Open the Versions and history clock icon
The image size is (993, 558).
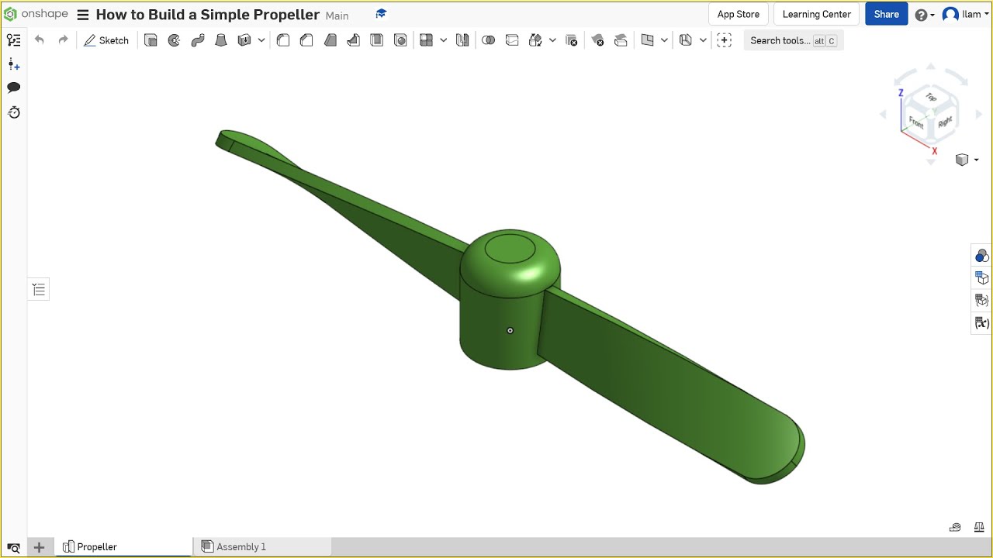point(14,112)
